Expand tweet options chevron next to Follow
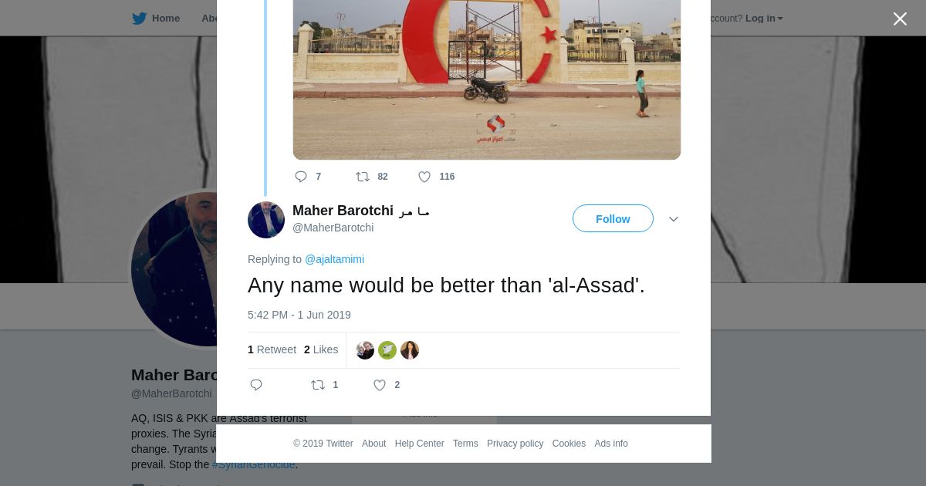This screenshot has height=486, width=926. [674, 219]
